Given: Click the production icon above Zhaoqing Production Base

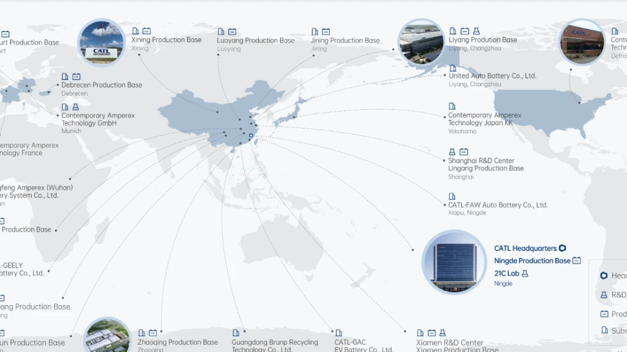Looking at the screenshot, I should (153, 333).
